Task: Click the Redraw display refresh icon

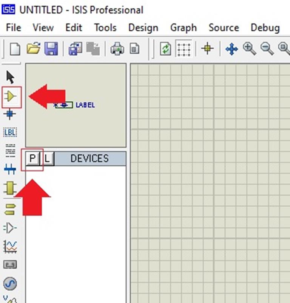Action: click(x=165, y=49)
